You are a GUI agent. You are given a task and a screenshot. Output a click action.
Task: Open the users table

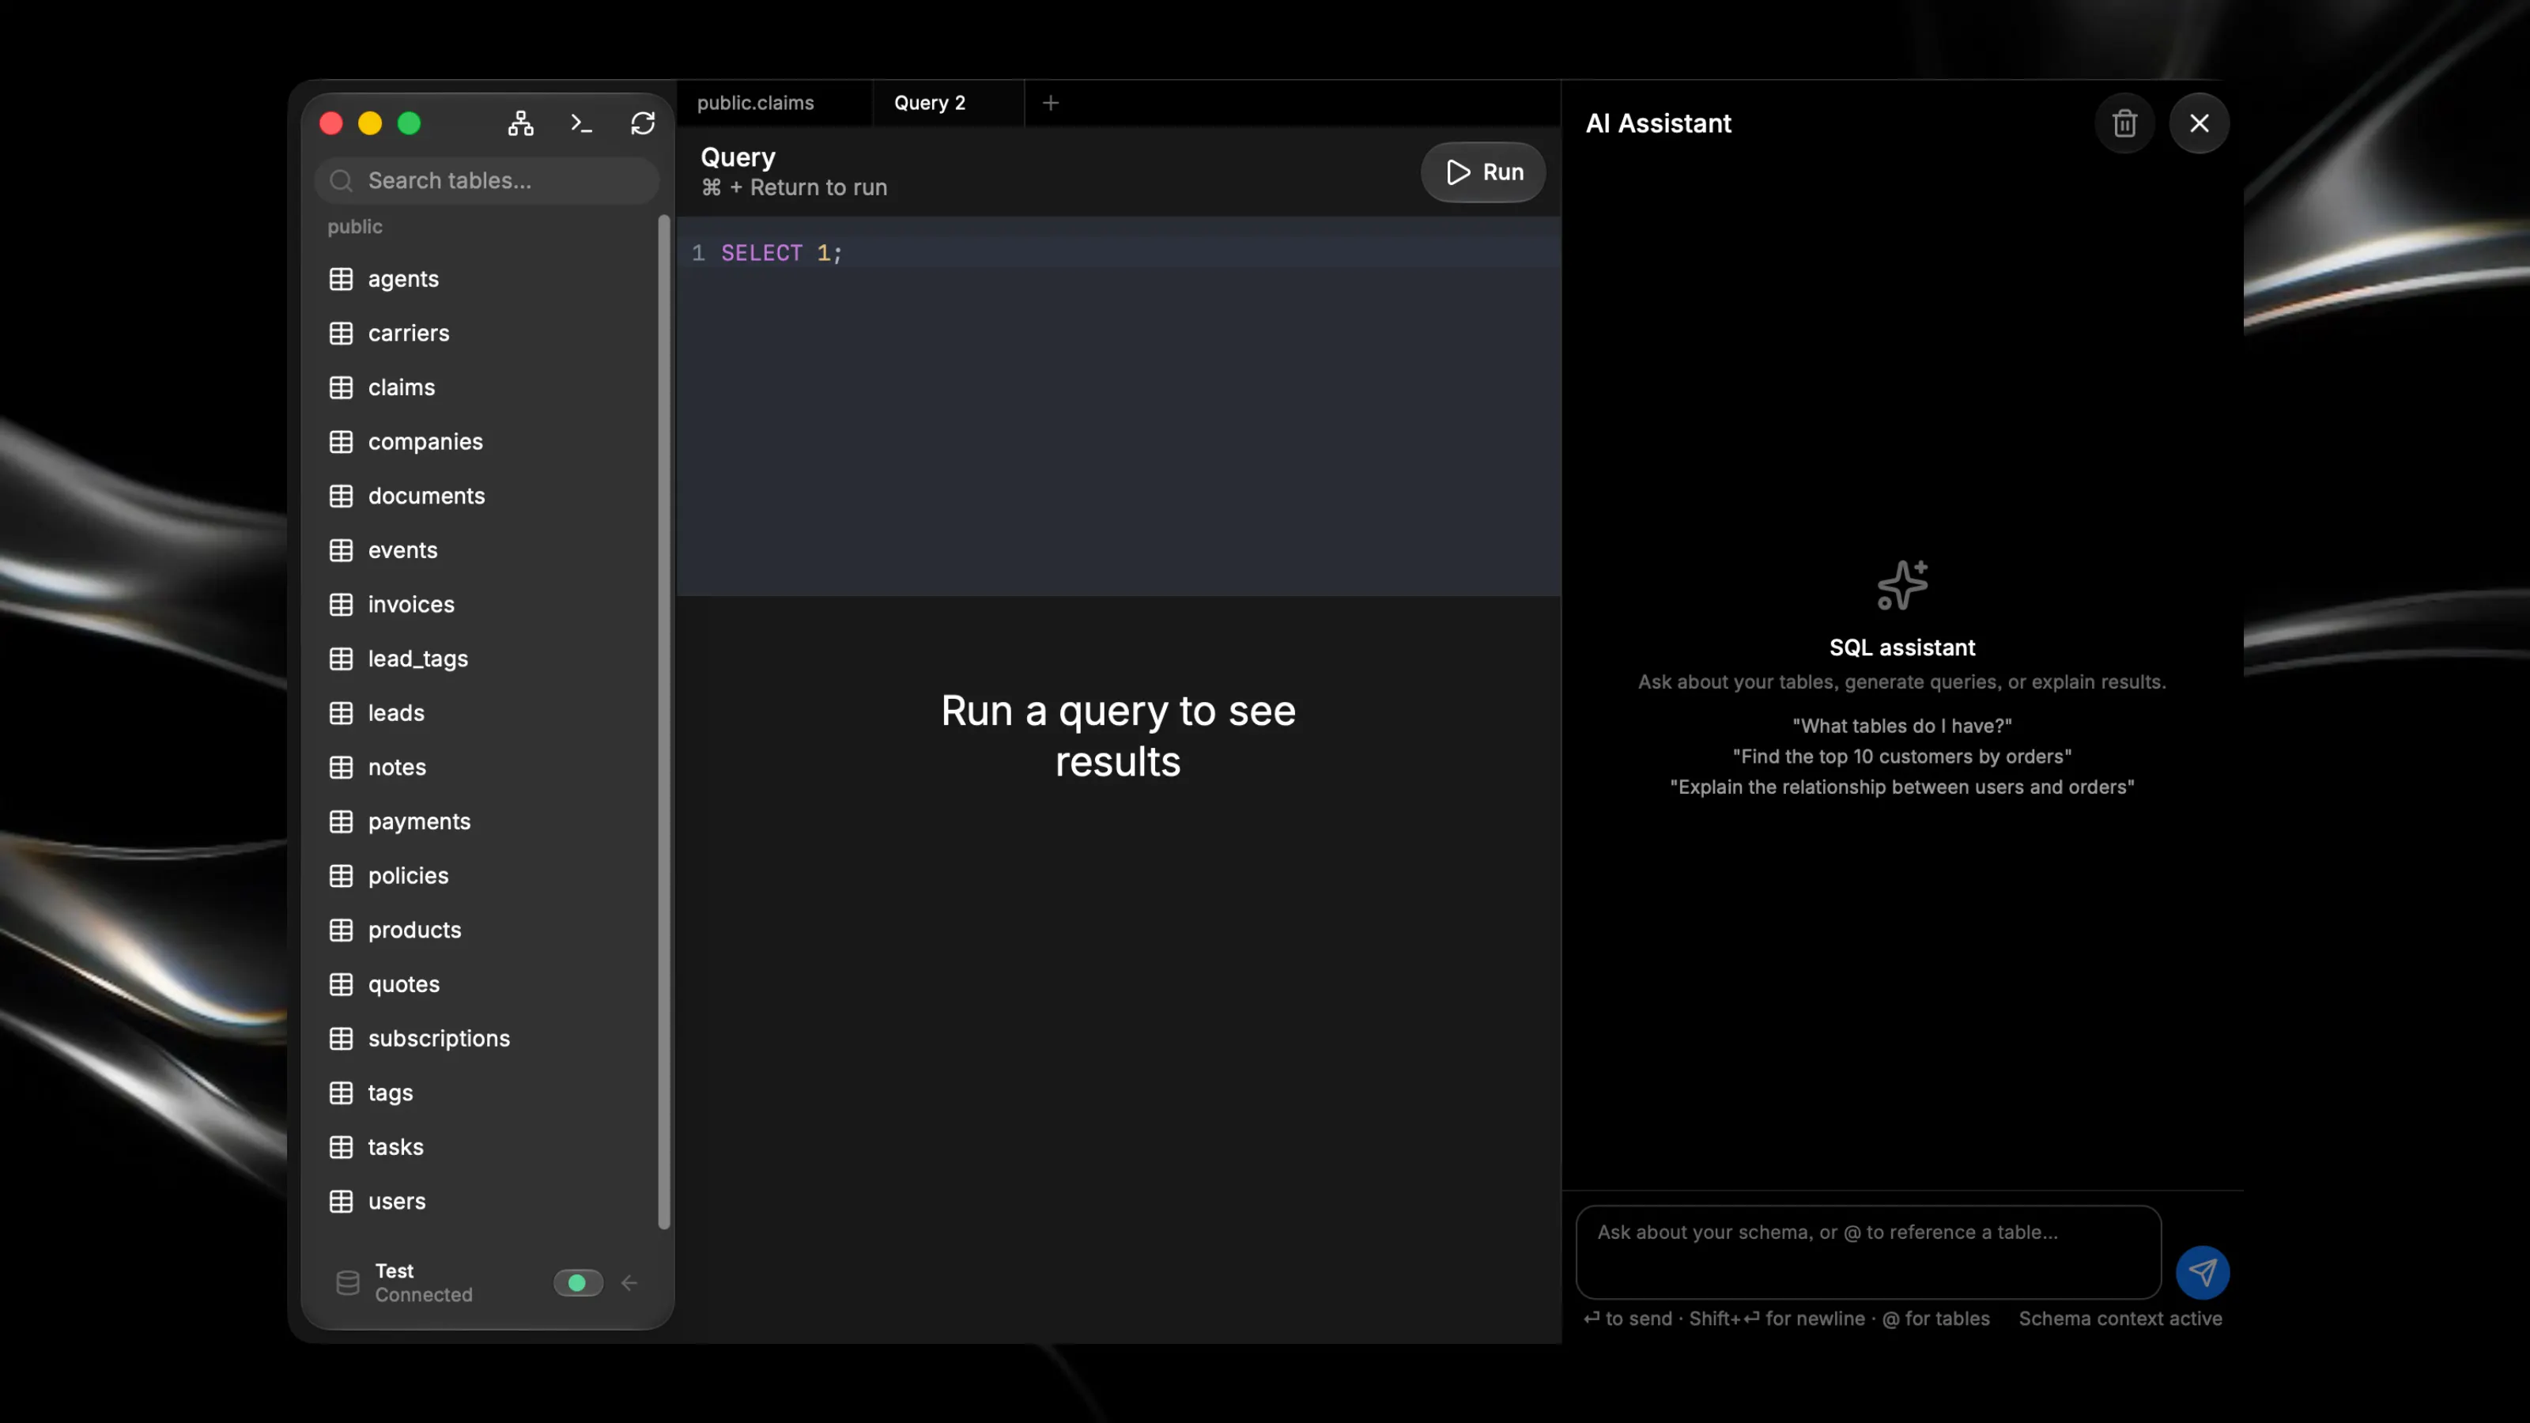[x=486, y=1201]
